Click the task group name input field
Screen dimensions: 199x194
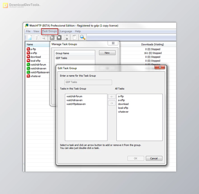tap(88, 82)
